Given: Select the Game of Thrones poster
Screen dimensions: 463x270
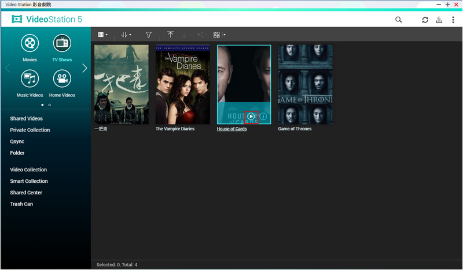Looking at the screenshot, I should [306, 84].
